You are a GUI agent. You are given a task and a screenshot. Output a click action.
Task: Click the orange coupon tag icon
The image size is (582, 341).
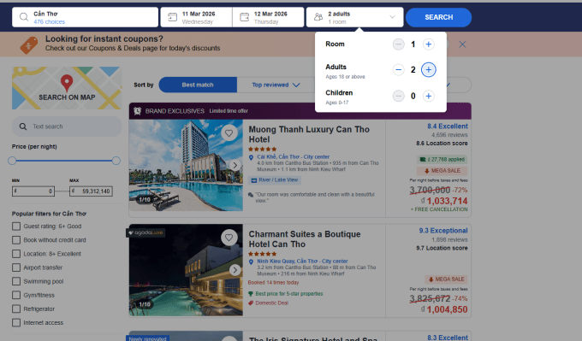click(29, 44)
